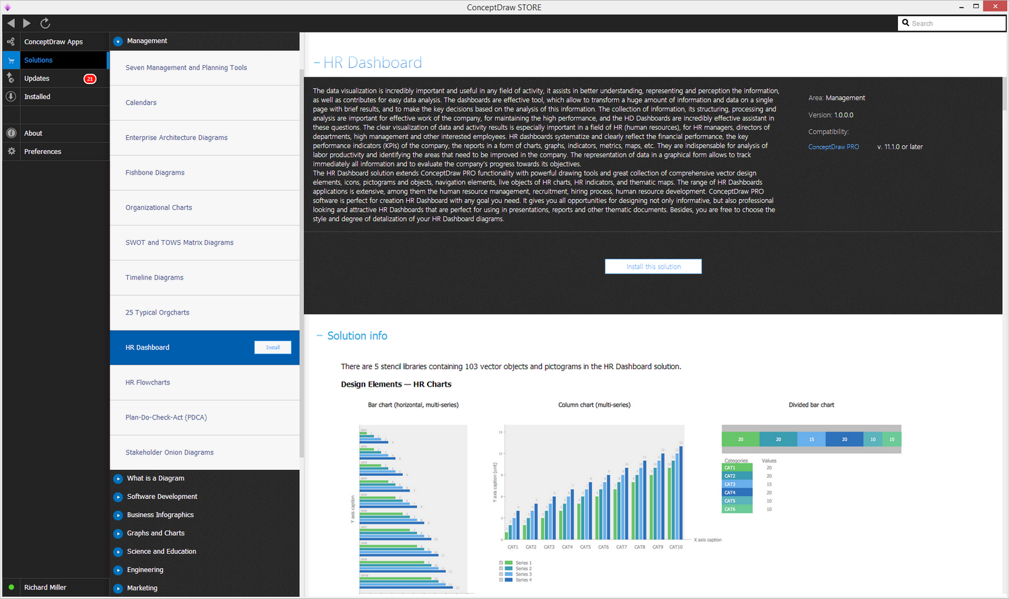
Task: Click the Solutions shopping cart icon
Action: 11,60
